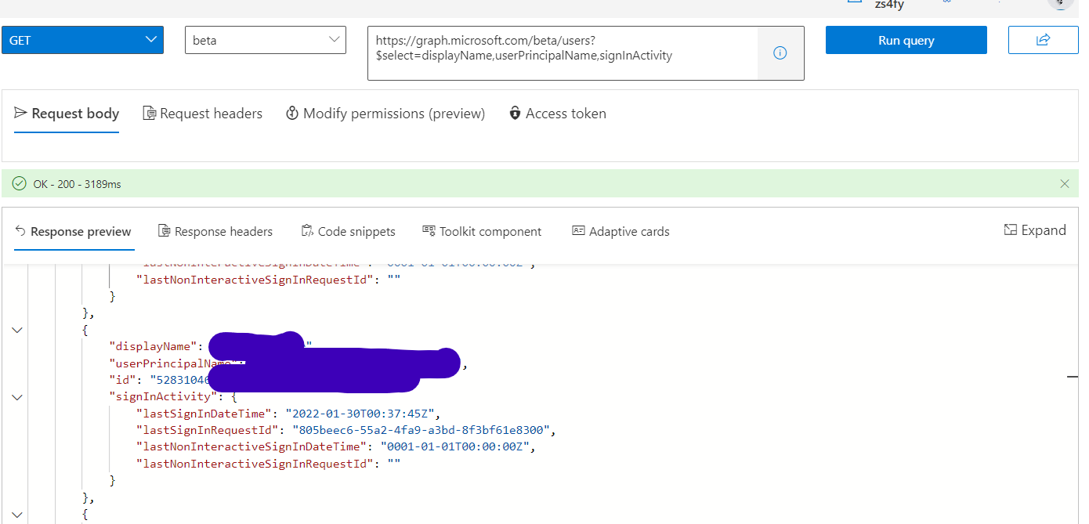This screenshot has width=1089, height=524.
Task: Click inside the query URL field
Action: click(560, 52)
